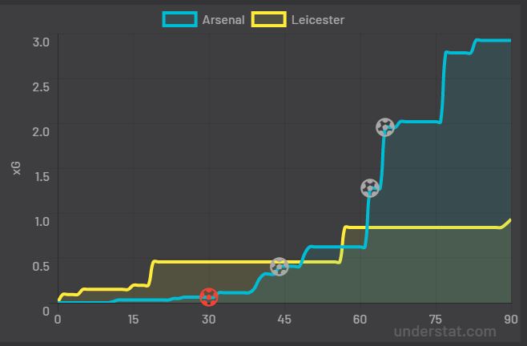Toggle the Arsenal series in legend

[x=223, y=20]
